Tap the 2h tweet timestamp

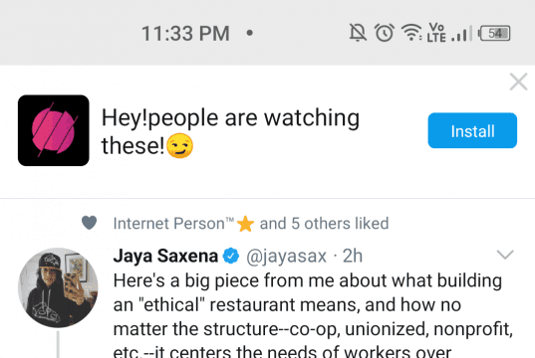click(x=352, y=256)
